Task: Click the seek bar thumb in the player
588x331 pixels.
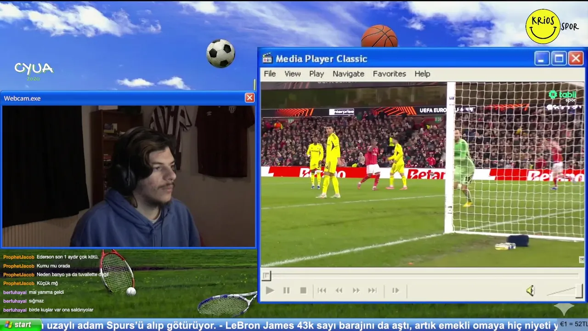Action: (x=266, y=276)
